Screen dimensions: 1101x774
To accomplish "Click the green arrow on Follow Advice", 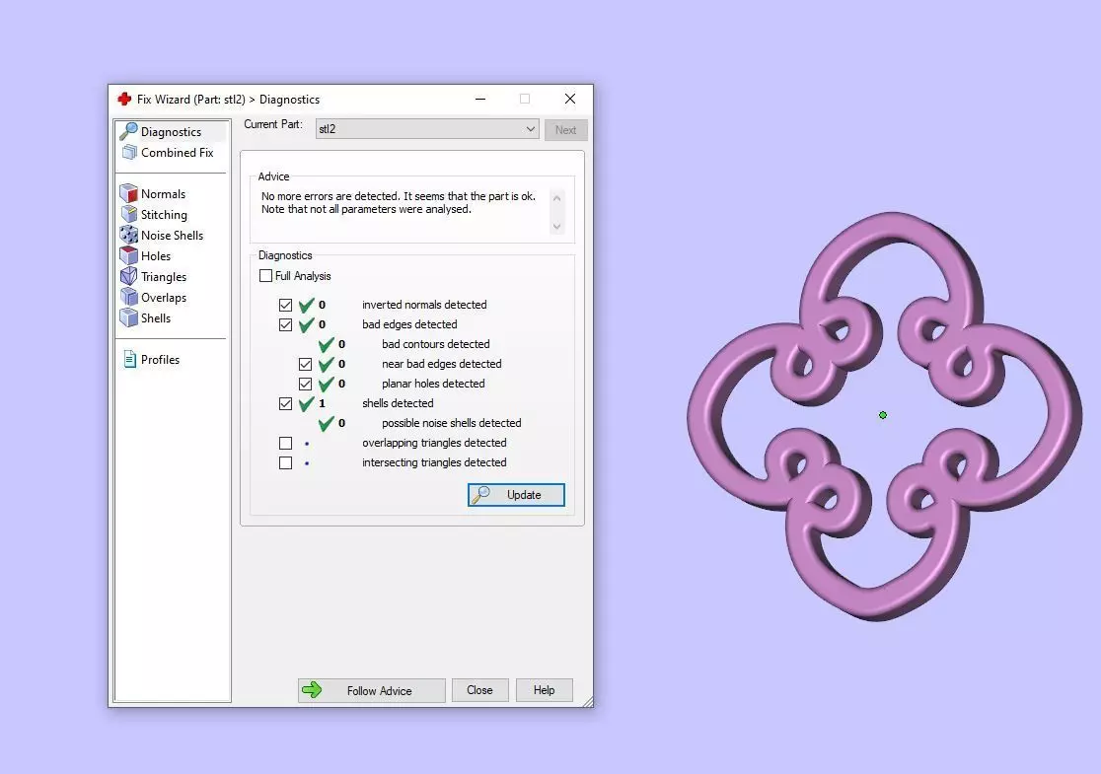I will [x=312, y=690].
